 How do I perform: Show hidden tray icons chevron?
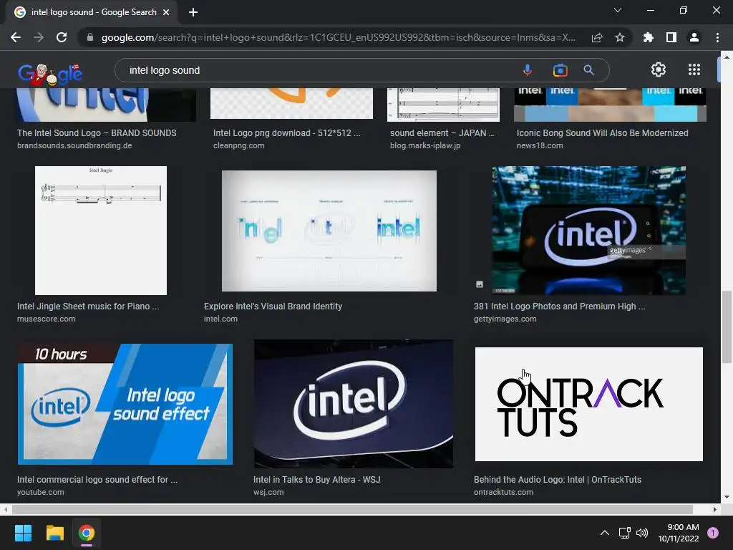(x=604, y=533)
